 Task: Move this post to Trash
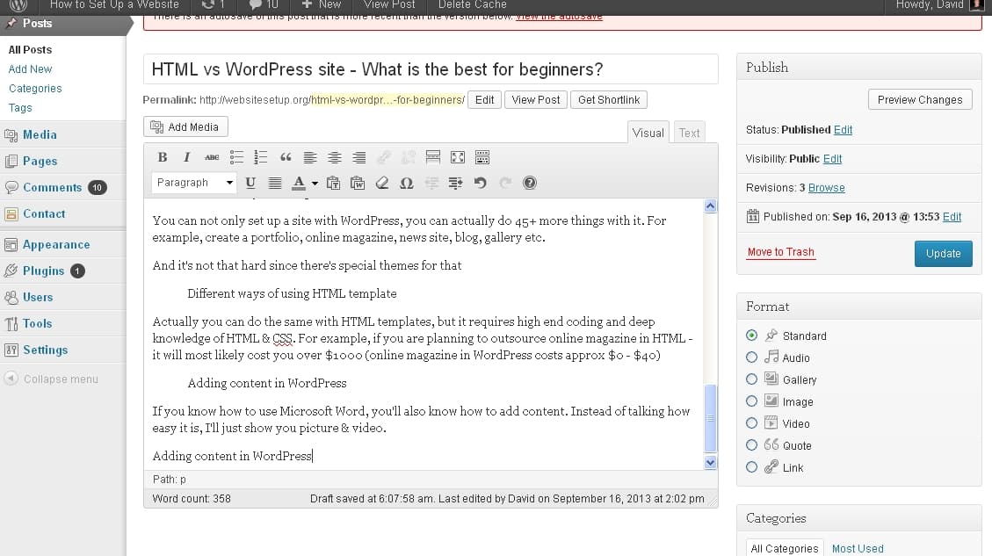780,252
